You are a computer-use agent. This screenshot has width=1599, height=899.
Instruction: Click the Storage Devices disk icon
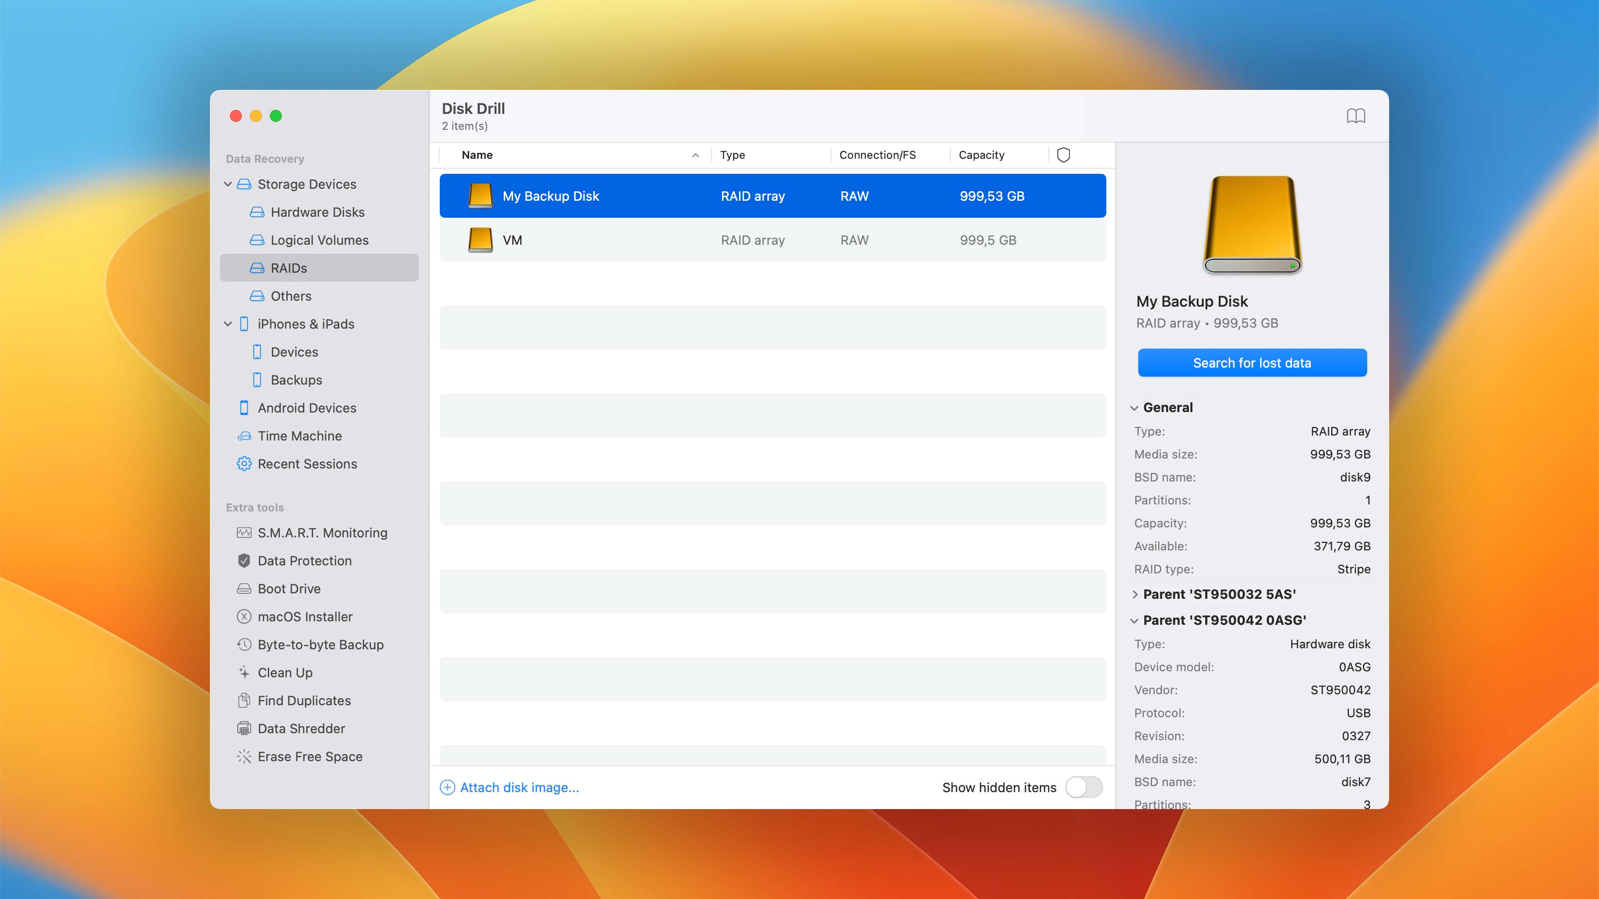(244, 184)
